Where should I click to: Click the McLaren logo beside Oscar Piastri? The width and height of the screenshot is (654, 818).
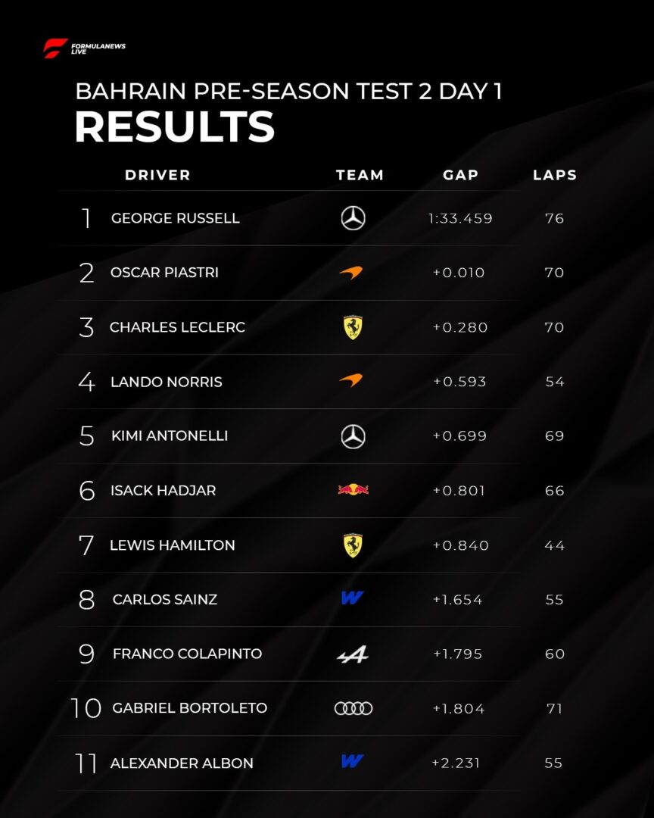(351, 273)
